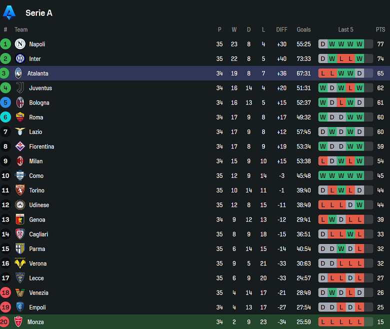
Task: Click Bologna's blue position 5 badge
Action: tap(5, 102)
